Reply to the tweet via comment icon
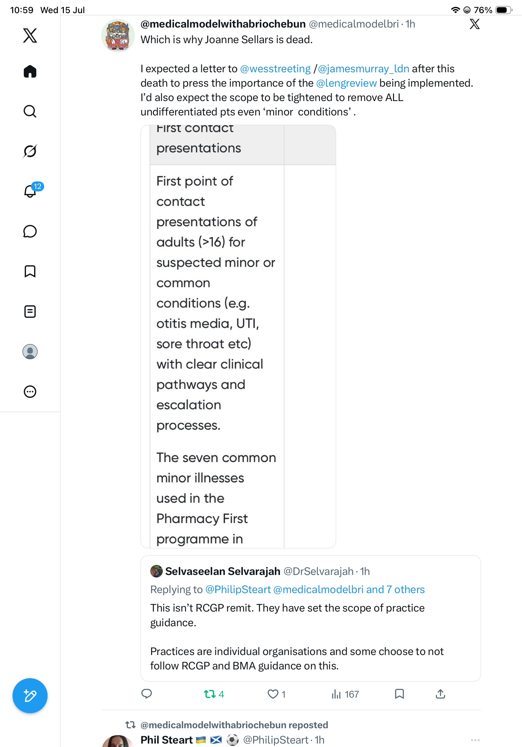The height and width of the screenshot is (747, 522). pos(147,694)
